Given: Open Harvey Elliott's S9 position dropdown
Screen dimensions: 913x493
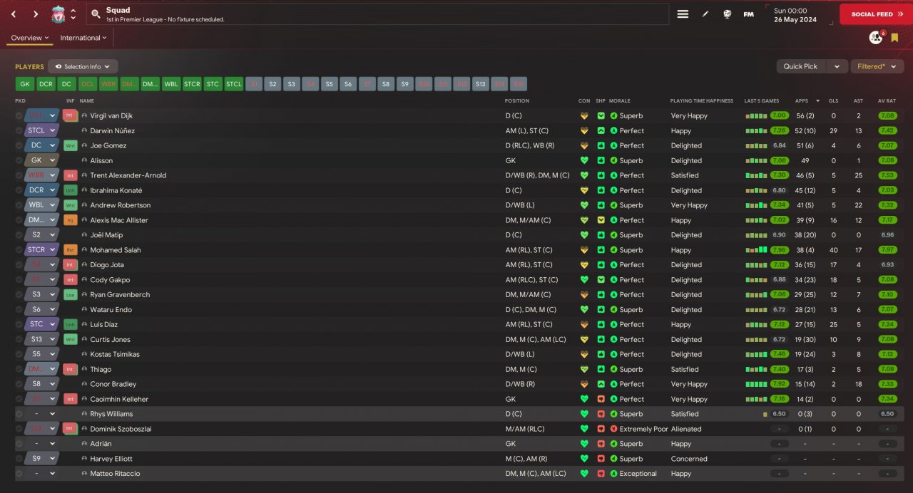Looking at the screenshot, I should point(42,459).
